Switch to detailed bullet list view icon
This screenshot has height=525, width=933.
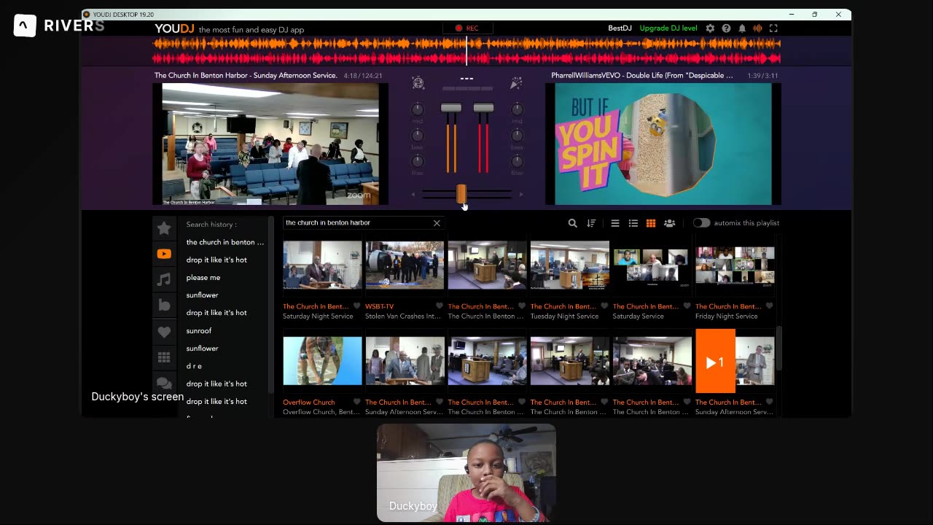(x=633, y=223)
